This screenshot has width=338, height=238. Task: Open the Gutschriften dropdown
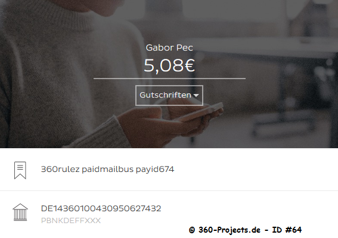click(x=169, y=95)
